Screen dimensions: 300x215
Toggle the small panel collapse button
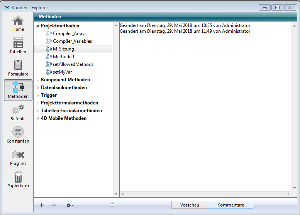112,205
